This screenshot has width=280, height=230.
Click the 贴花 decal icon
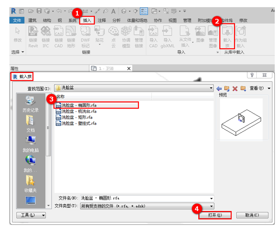99,31
